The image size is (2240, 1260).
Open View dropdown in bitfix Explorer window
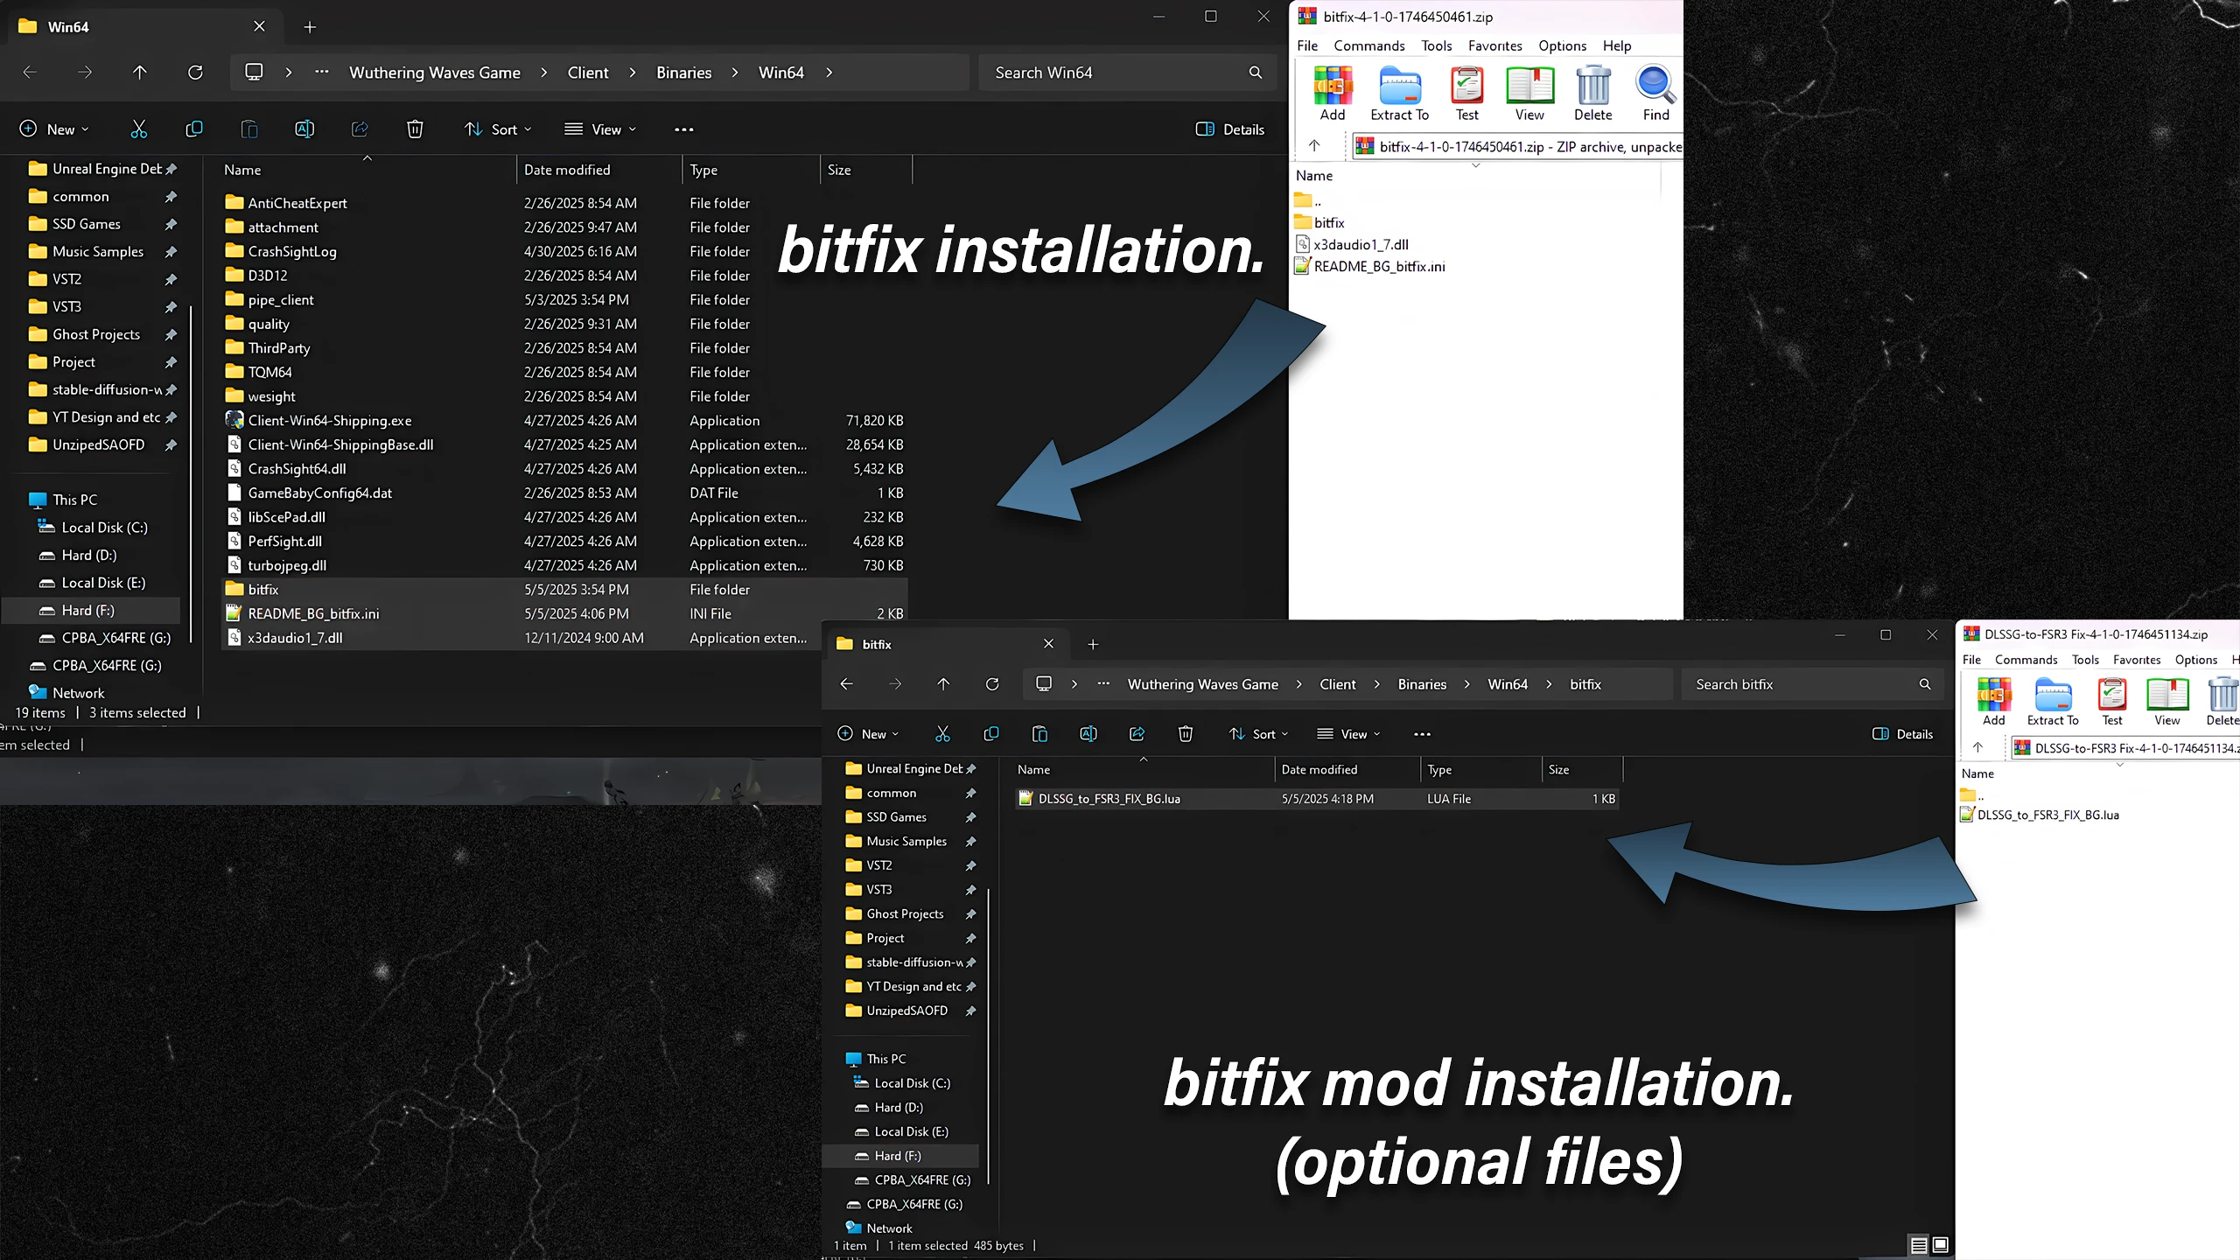pos(1348,734)
